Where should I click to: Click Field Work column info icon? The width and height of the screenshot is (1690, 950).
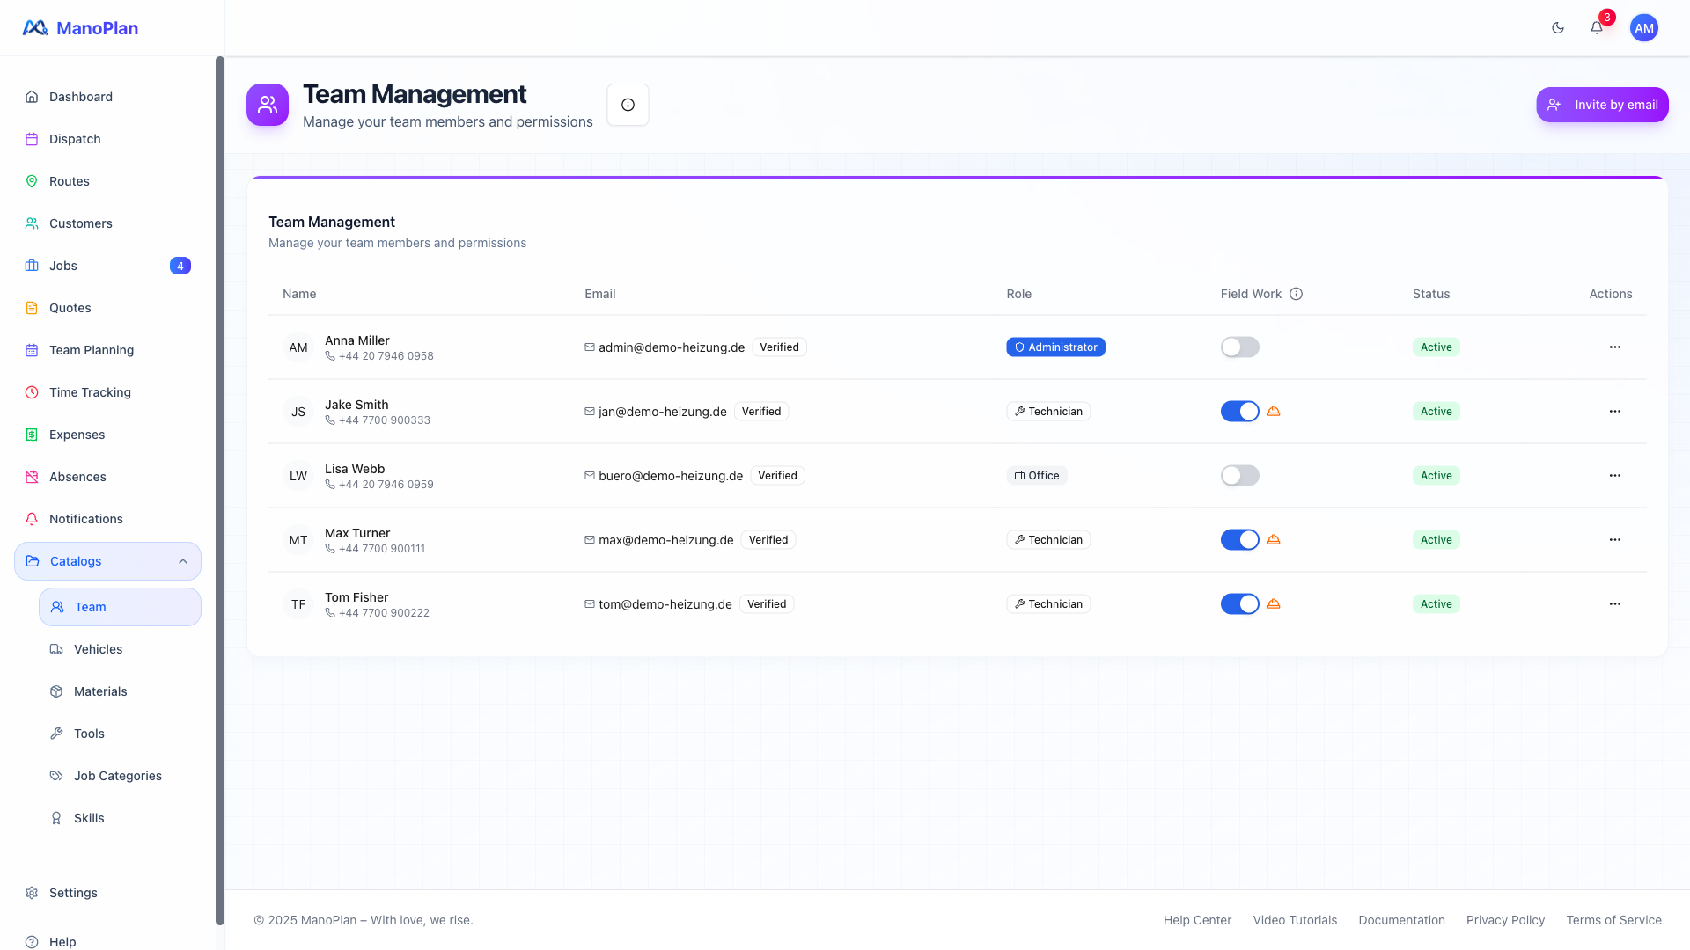pyautogui.click(x=1296, y=294)
